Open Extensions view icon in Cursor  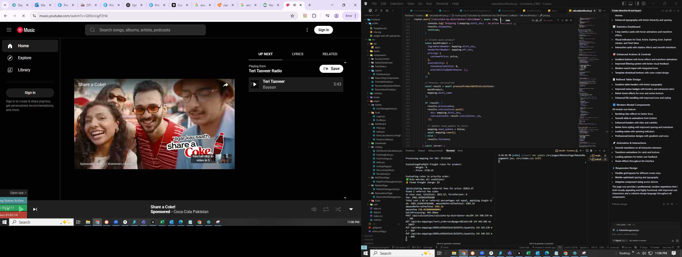click(387, 11)
